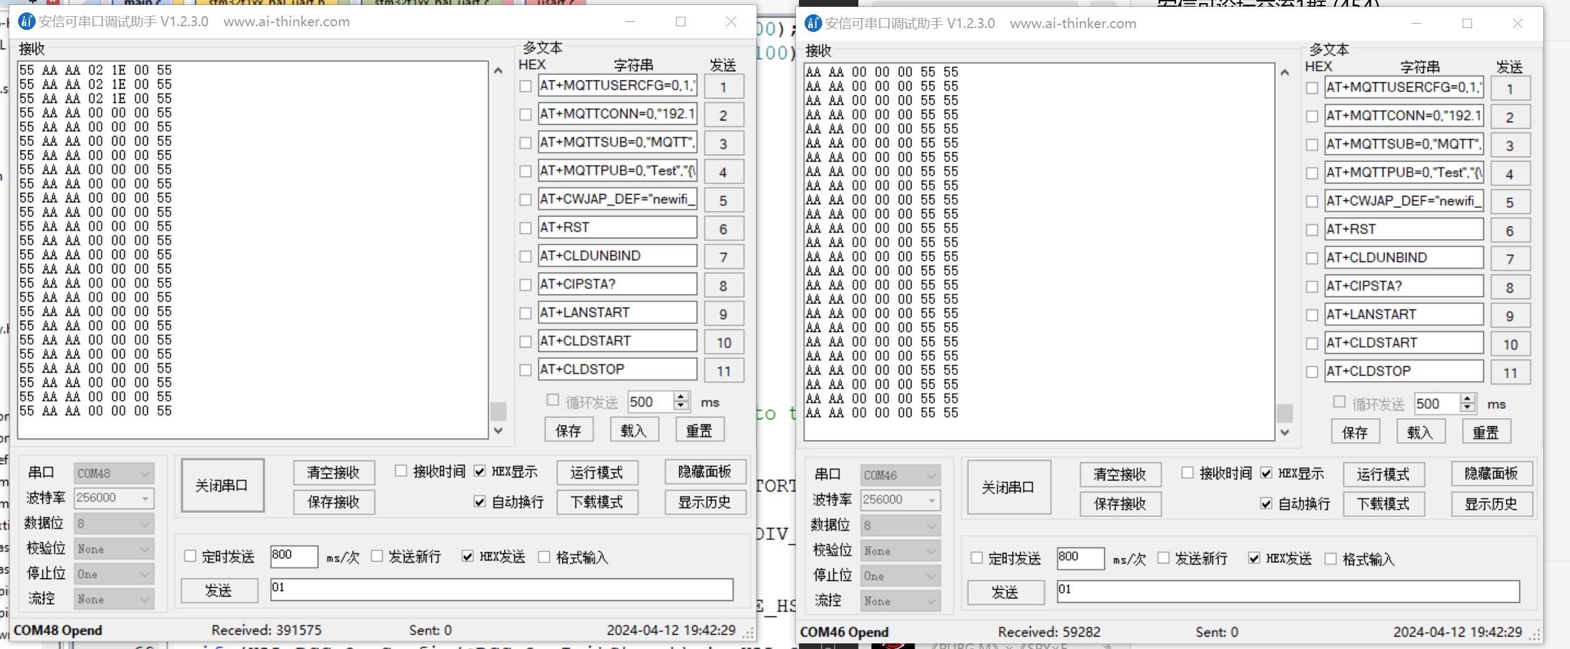Open 数据位 dropdown in COM48 window
1570x649 pixels.
point(114,524)
